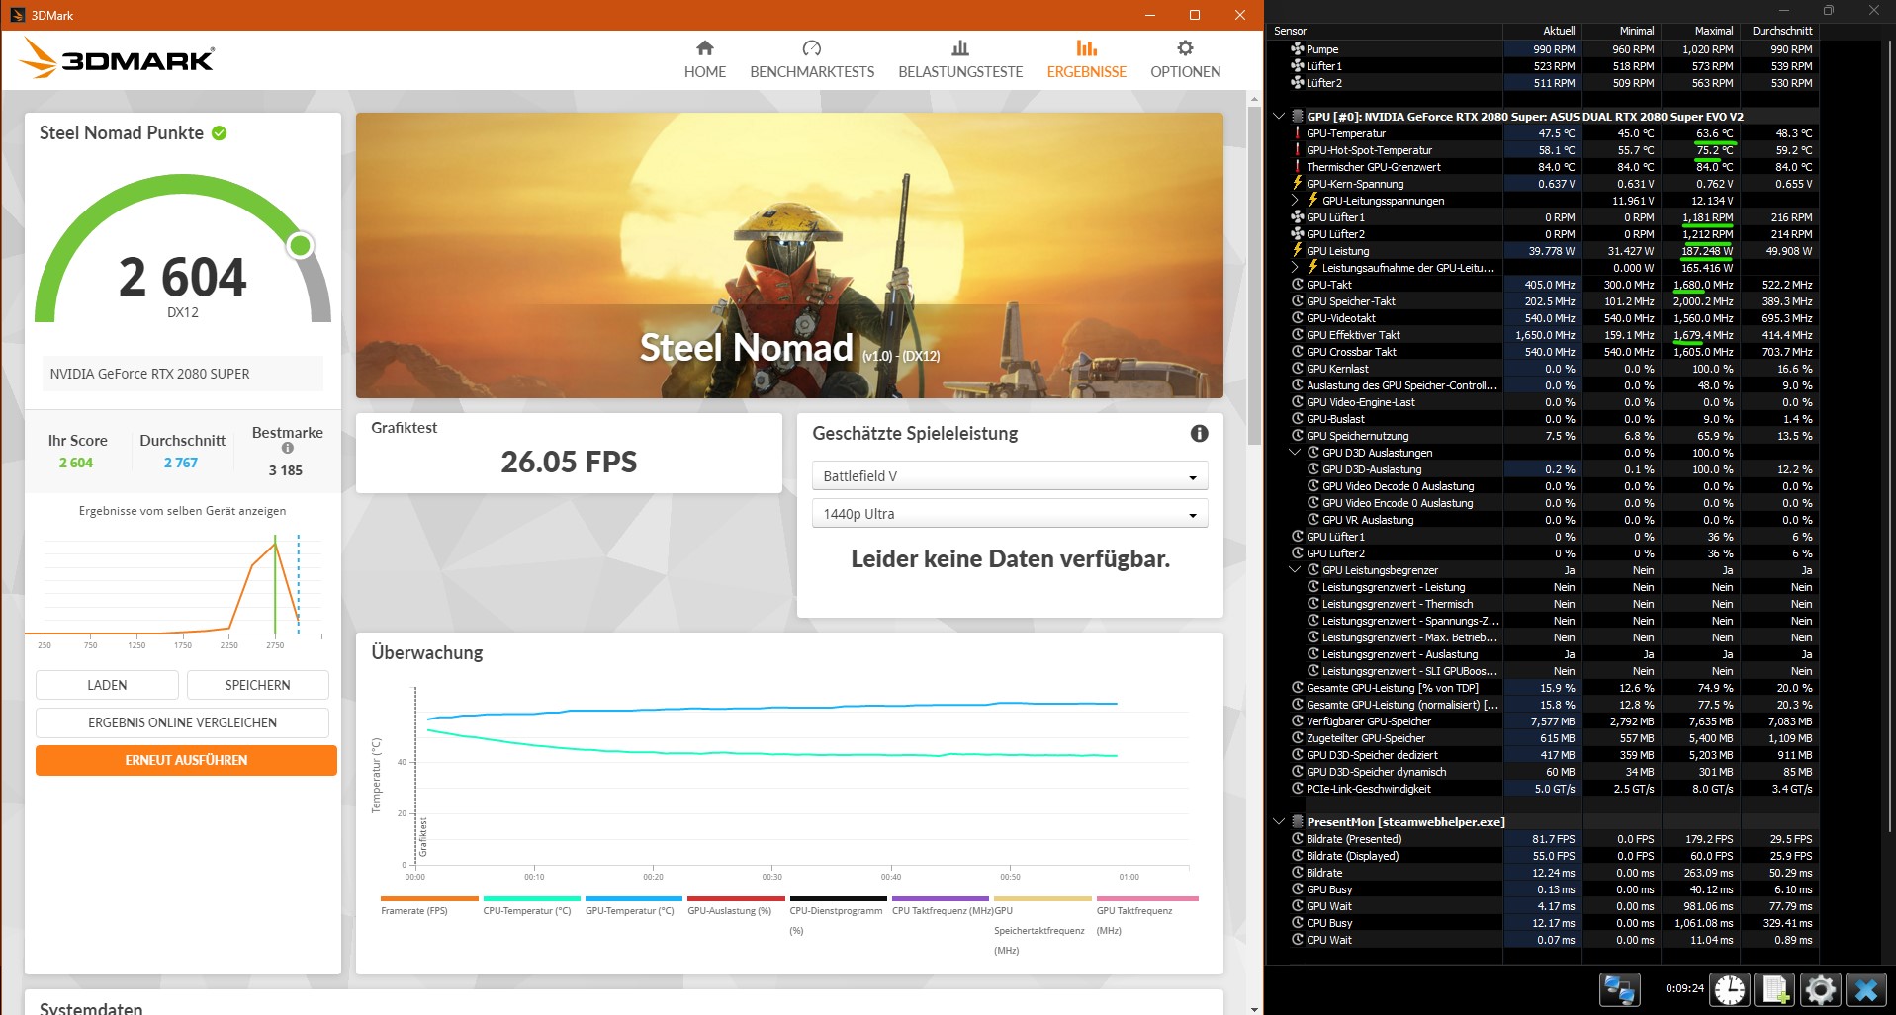The width and height of the screenshot is (1896, 1015).
Task: Click the GPU-Hot-Spot-Temperatur thermometer icon
Action: coord(1298,150)
